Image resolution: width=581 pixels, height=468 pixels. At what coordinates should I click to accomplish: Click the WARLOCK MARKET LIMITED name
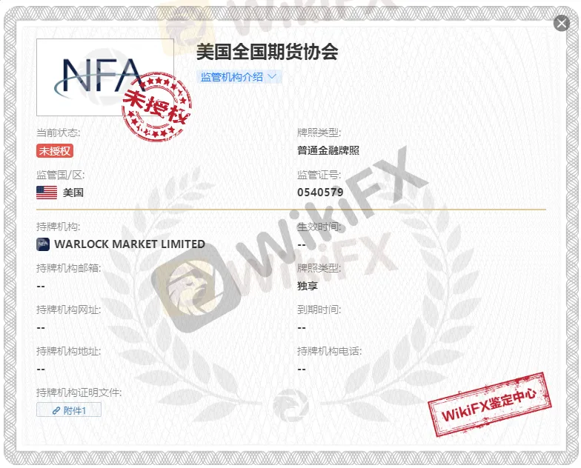[x=129, y=244]
